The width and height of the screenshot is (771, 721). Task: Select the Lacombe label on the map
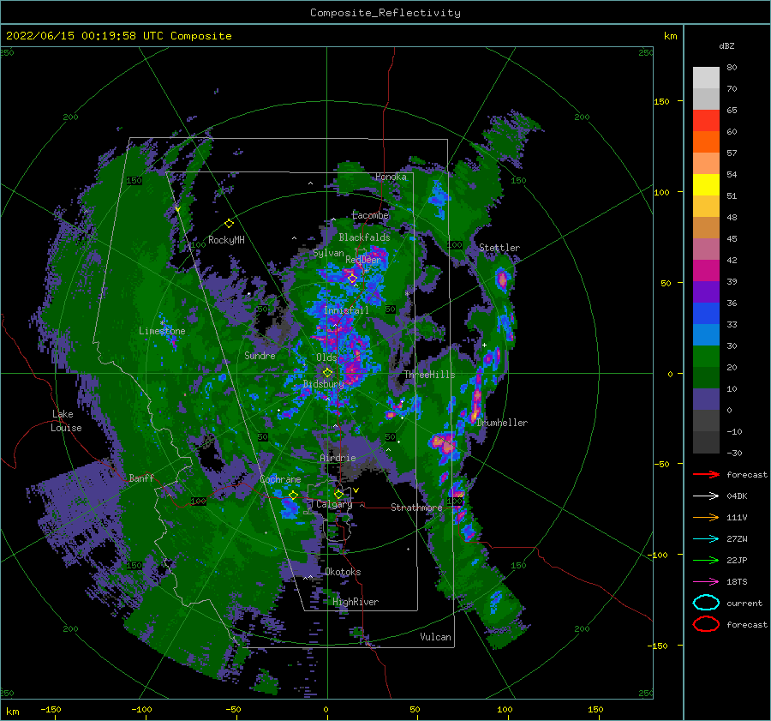[370, 215]
